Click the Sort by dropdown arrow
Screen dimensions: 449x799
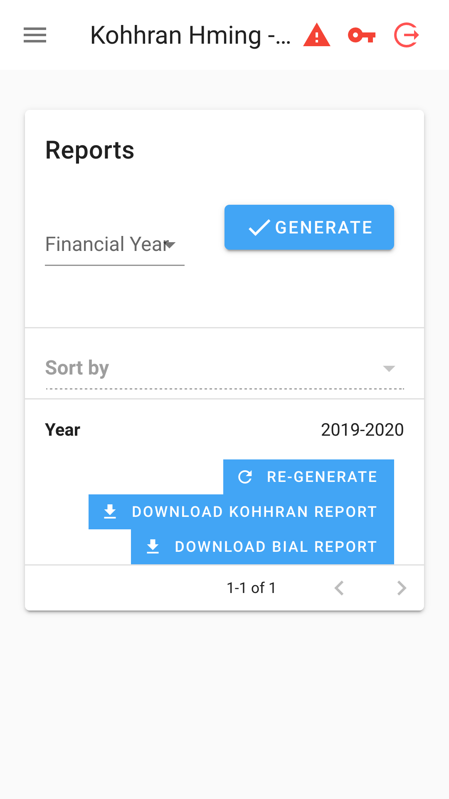[x=389, y=368]
